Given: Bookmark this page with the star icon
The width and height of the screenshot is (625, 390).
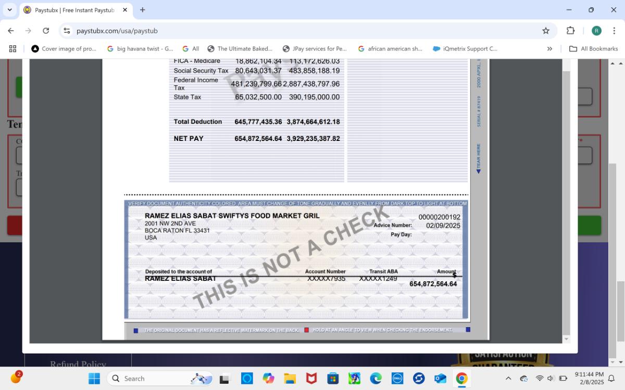Looking at the screenshot, I should coord(546,31).
